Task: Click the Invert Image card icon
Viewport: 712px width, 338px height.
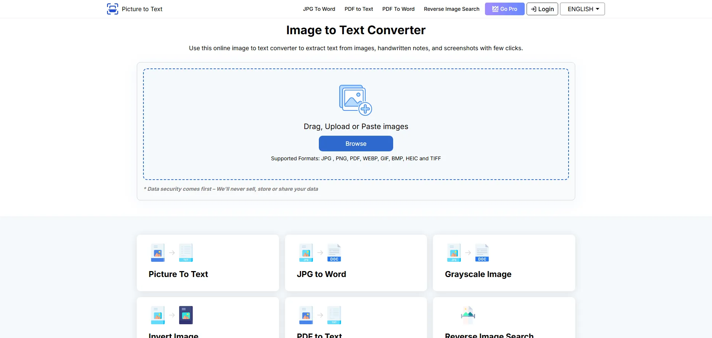Action: [x=172, y=315]
